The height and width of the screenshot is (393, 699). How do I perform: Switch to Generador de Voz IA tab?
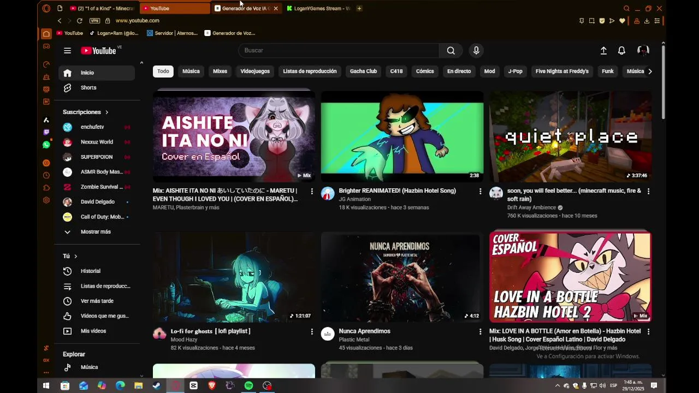[x=242, y=8]
